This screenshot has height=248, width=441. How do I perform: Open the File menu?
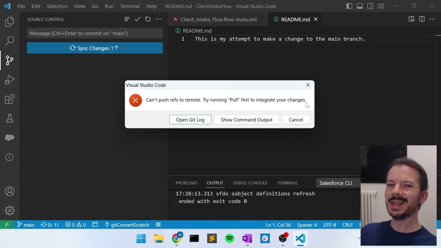click(x=21, y=6)
